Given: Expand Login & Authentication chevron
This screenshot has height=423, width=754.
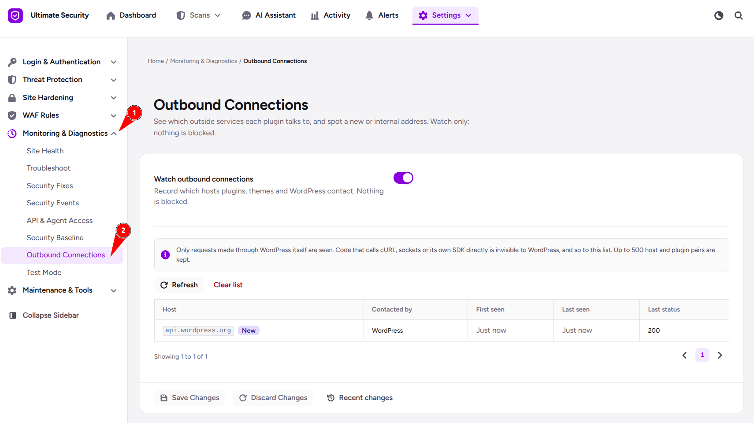Looking at the screenshot, I should pyautogui.click(x=114, y=62).
